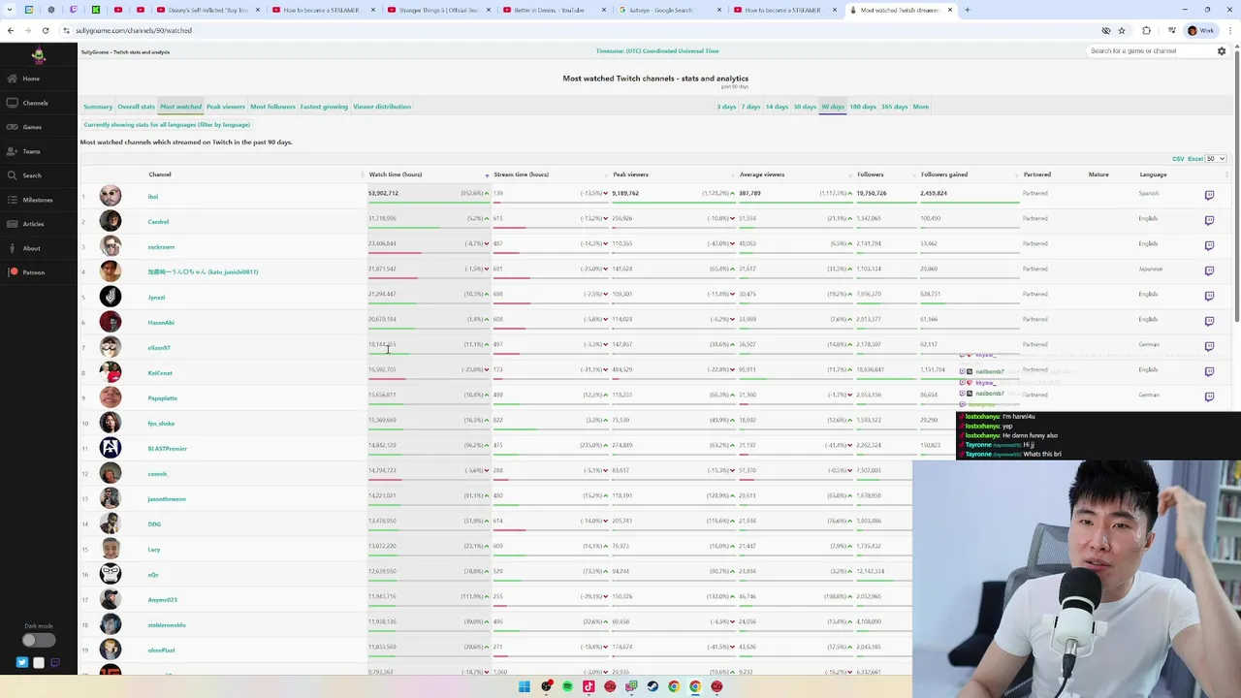Viewport: 1241px width, 698px height.
Task: Switch to the Summary tab
Action: click(98, 107)
